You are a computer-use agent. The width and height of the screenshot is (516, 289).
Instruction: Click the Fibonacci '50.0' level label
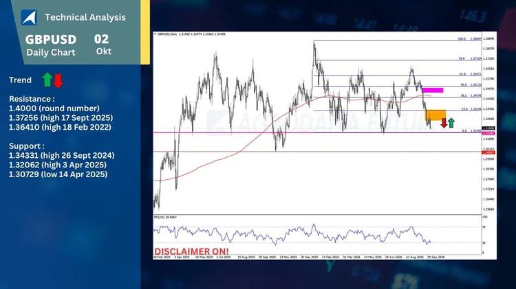pos(464,84)
